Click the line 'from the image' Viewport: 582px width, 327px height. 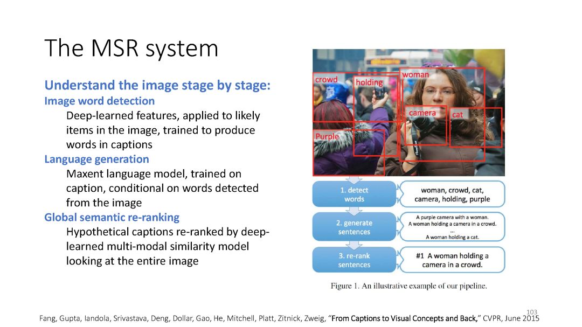pyautogui.click(x=104, y=203)
